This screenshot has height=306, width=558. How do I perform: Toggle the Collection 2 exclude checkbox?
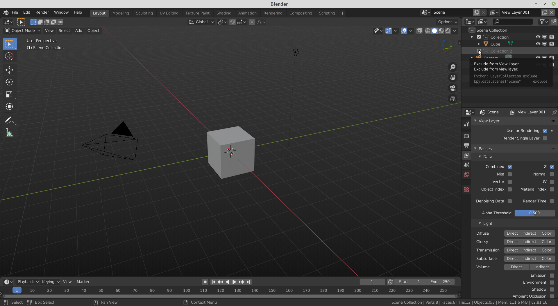click(x=479, y=51)
